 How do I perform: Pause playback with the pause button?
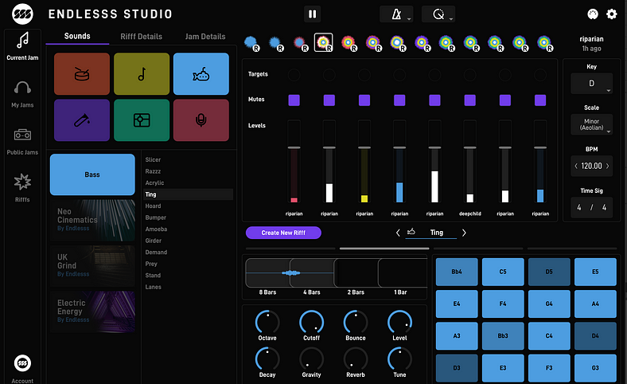coord(312,14)
